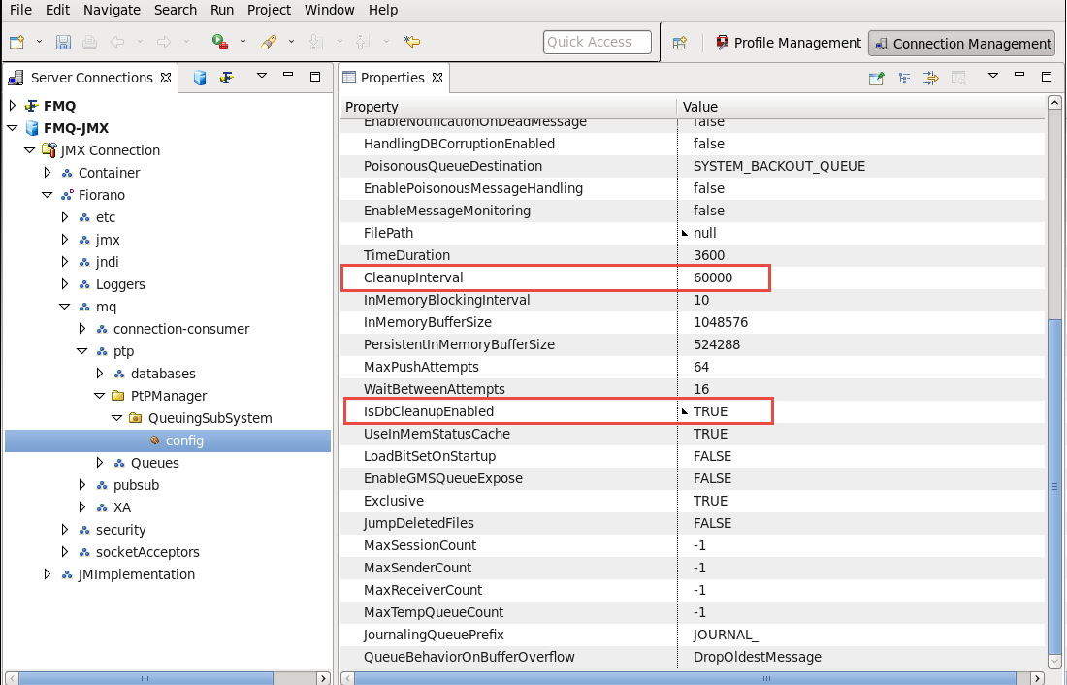Toggle Pin to Selection in Properties view
This screenshot has height=685, width=1067.
tap(876, 78)
